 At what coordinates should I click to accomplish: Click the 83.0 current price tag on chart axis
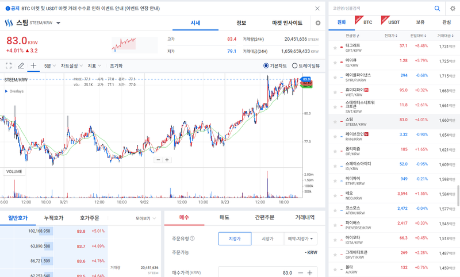click(x=306, y=79)
